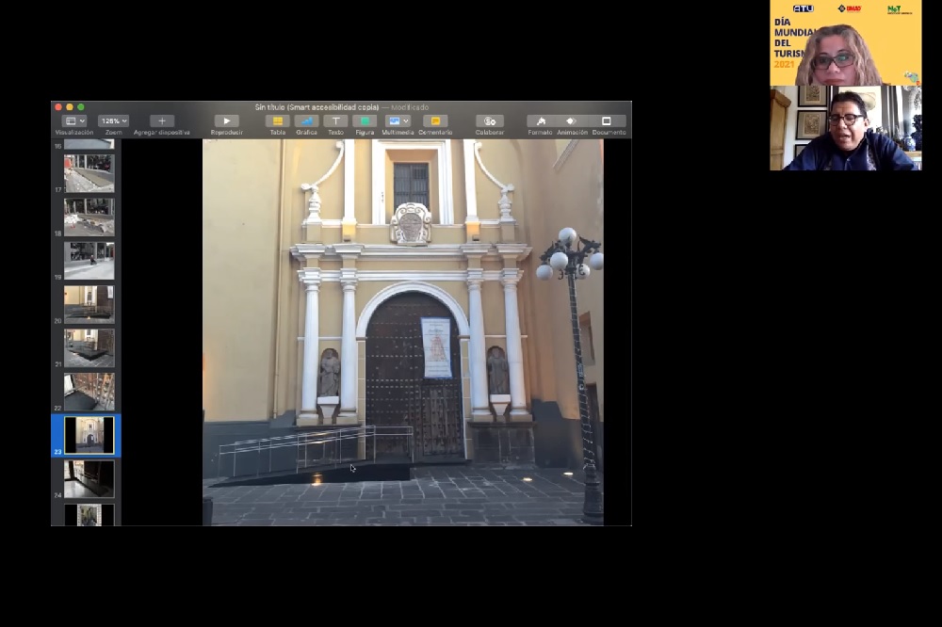The height and width of the screenshot is (627, 942).
Task: Click the Reproducir play button
Action: tap(226, 121)
